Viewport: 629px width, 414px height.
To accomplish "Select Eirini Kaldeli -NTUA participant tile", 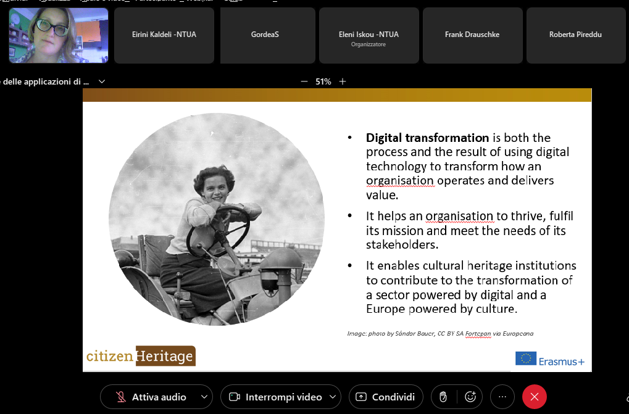I will [164, 35].
